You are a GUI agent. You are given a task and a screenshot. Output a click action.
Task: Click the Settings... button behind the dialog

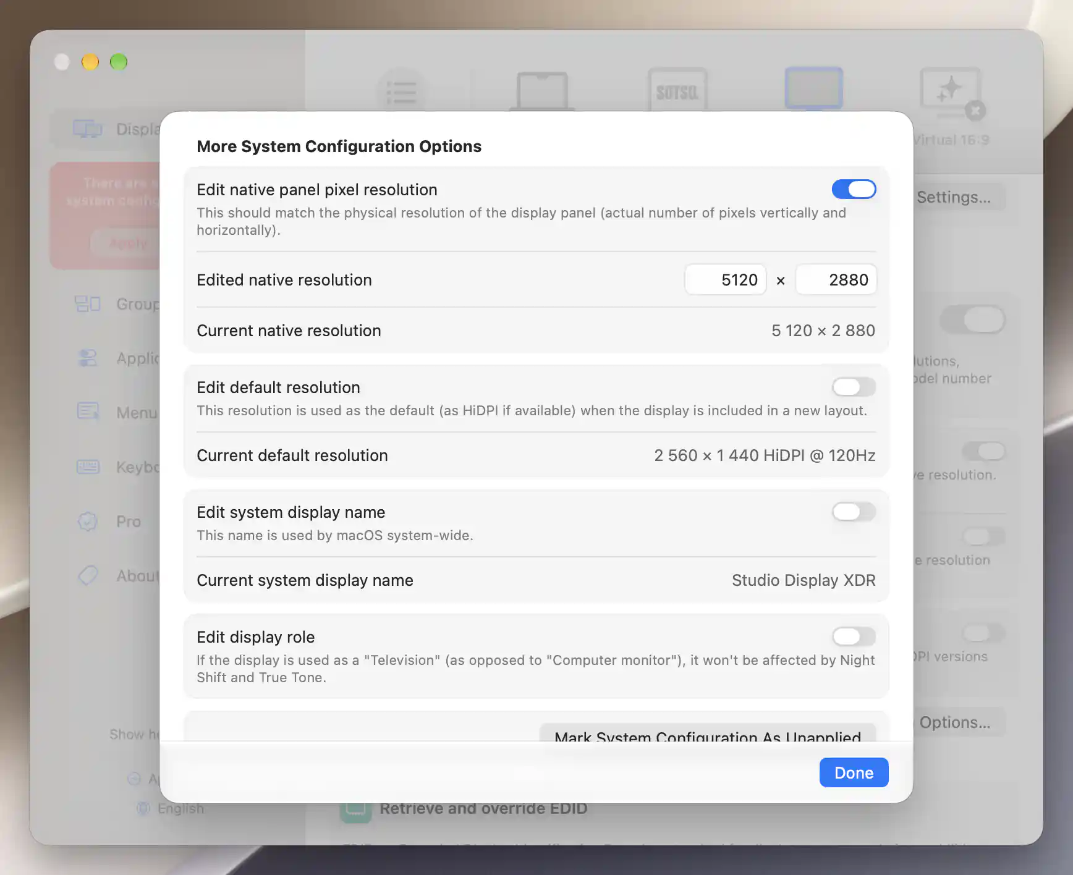tap(959, 197)
